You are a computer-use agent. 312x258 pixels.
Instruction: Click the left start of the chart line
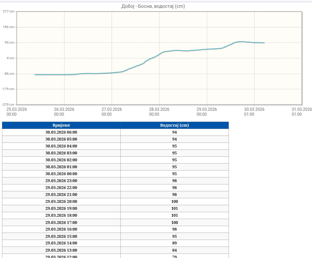[x=35, y=75]
